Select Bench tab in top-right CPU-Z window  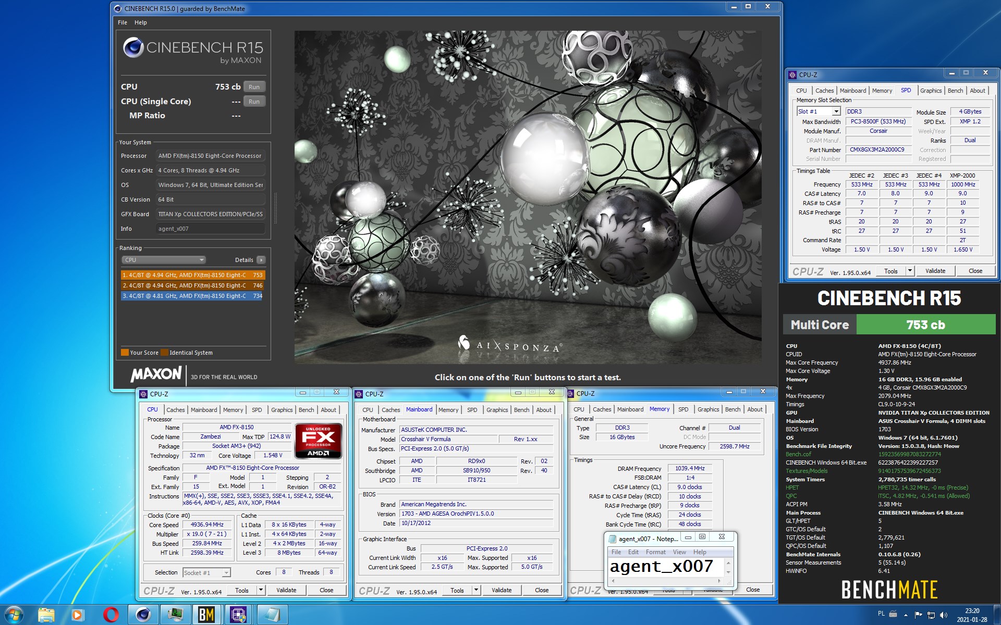955,91
